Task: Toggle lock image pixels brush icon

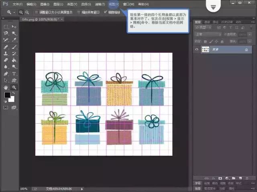Action: coord(211,42)
